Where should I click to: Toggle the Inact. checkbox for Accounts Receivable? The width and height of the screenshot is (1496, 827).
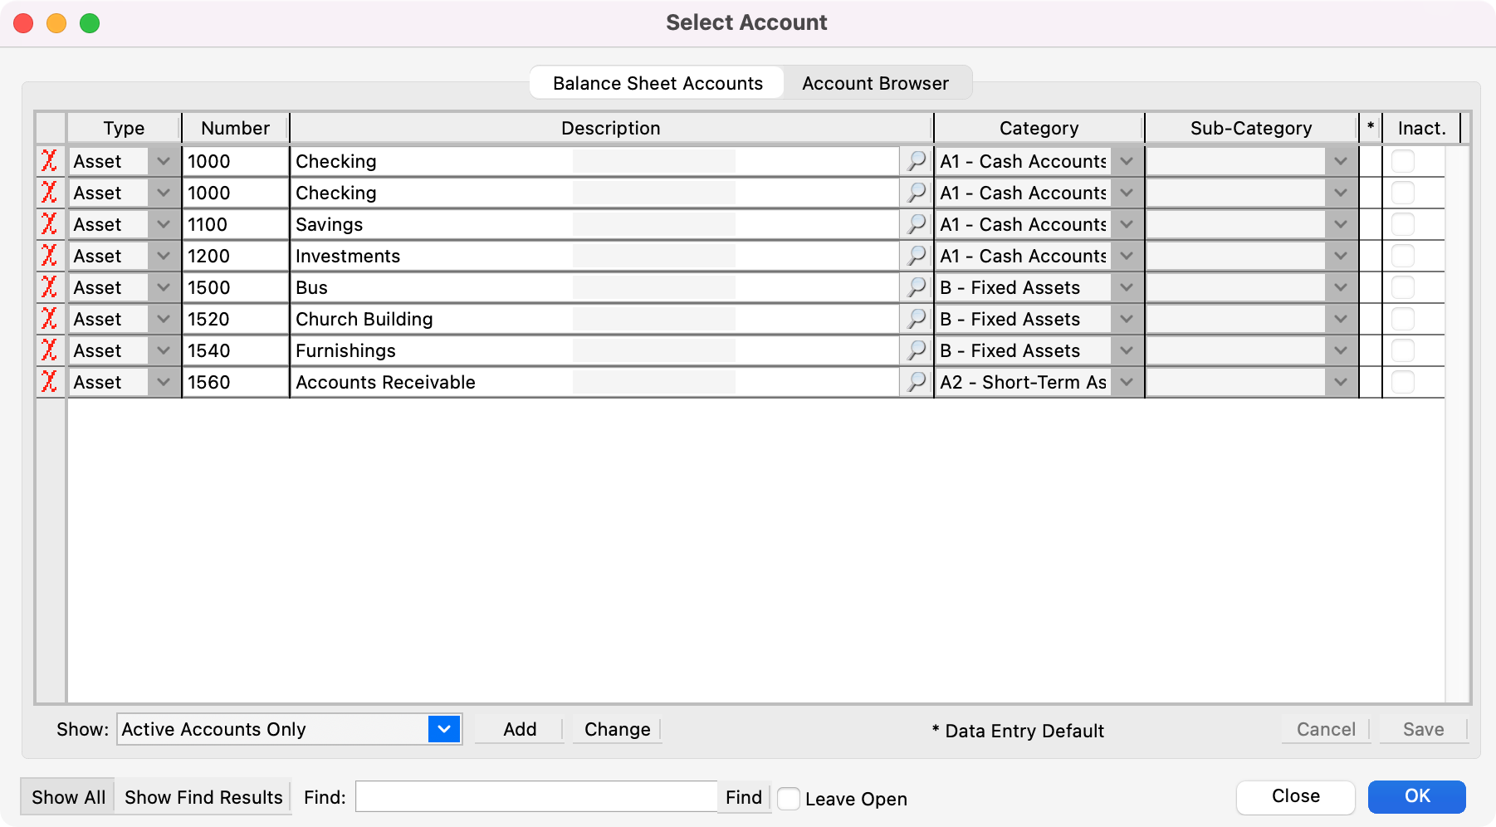click(x=1402, y=382)
